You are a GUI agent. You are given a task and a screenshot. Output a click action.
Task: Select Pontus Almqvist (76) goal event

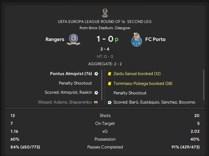[71, 74]
